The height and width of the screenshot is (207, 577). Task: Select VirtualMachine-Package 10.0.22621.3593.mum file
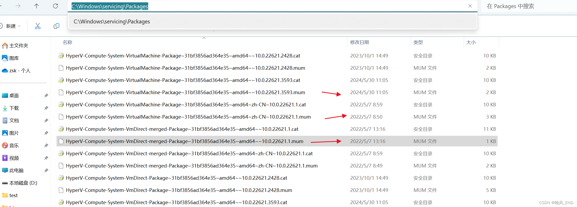coord(277,92)
